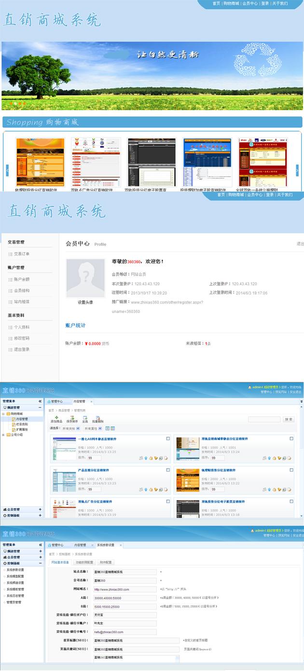
Task: Open the 附件配置 sub-tab
Action: tap(106, 562)
